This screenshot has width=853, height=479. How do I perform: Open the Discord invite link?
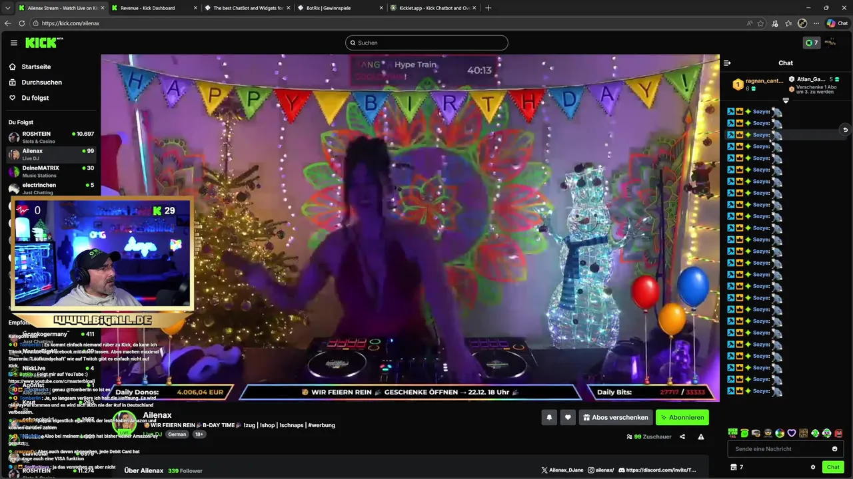click(x=657, y=470)
